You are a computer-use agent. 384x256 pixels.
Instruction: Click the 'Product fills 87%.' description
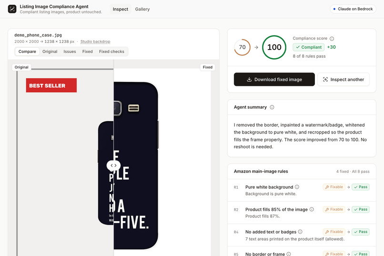tap(263, 216)
